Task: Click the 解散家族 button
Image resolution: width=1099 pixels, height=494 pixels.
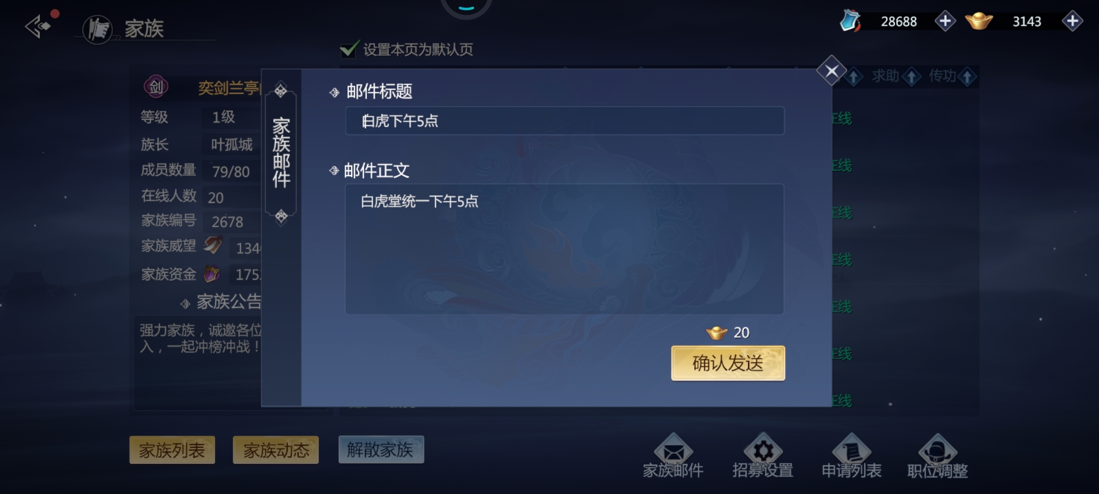Action: [381, 450]
